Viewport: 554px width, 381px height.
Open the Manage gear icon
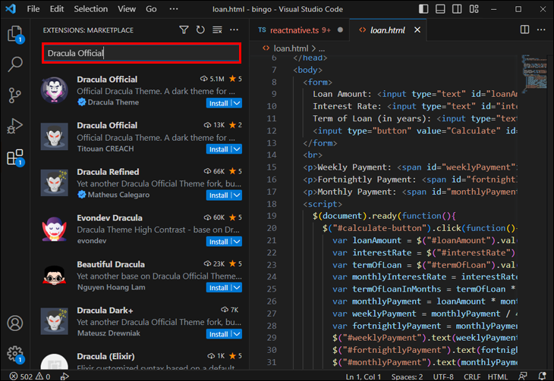[x=15, y=354]
